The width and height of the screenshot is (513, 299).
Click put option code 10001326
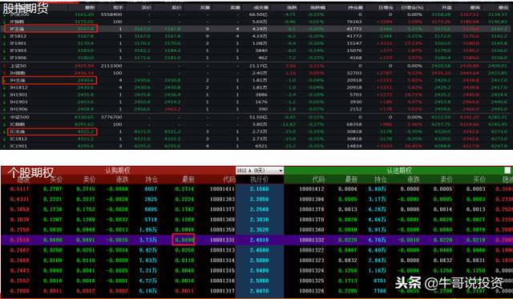[312, 291]
